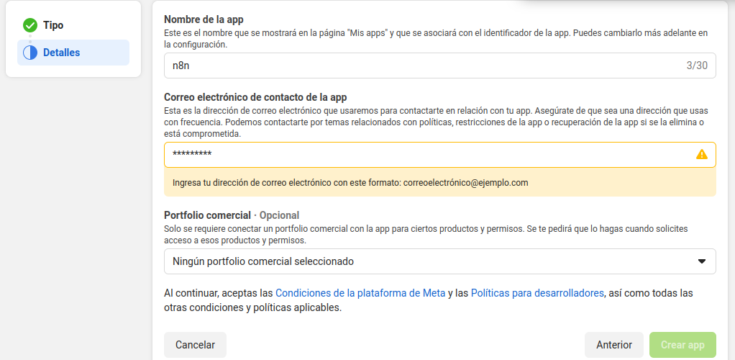Focus the contact email input field

[x=439, y=154]
